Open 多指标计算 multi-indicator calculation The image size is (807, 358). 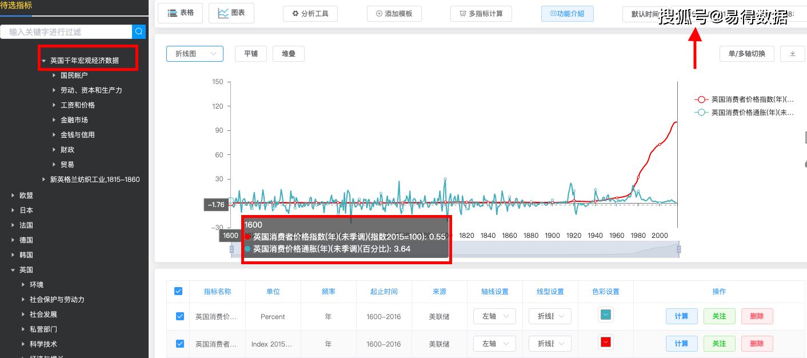tap(481, 14)
